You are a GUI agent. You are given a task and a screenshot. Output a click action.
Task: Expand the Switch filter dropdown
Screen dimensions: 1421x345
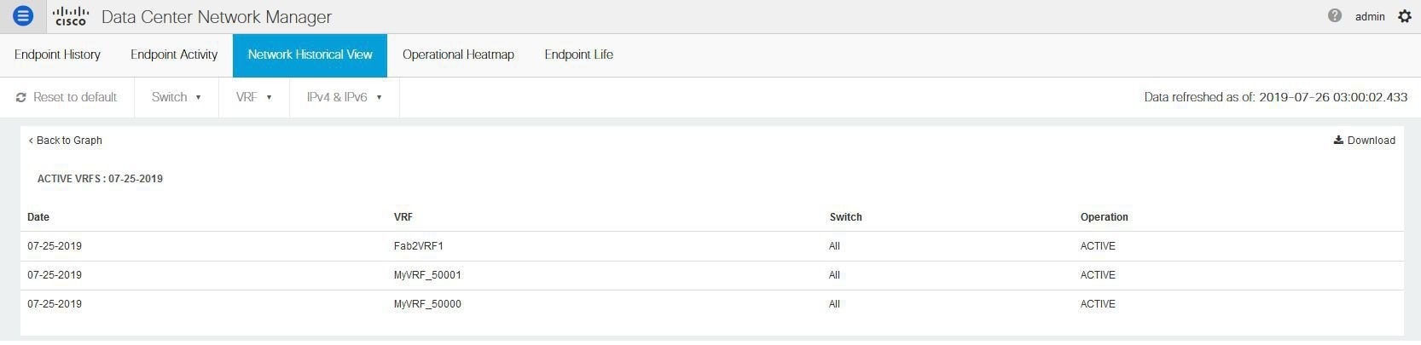(177, 97)
